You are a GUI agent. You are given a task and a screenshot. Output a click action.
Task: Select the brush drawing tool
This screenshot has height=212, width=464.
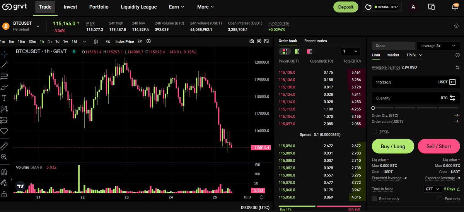(4, 87)
